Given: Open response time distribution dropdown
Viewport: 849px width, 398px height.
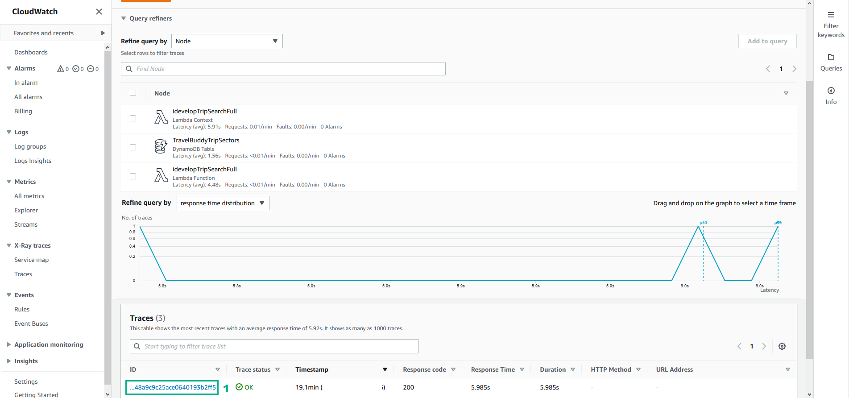Looking at the screenshot, I should 223,203.
